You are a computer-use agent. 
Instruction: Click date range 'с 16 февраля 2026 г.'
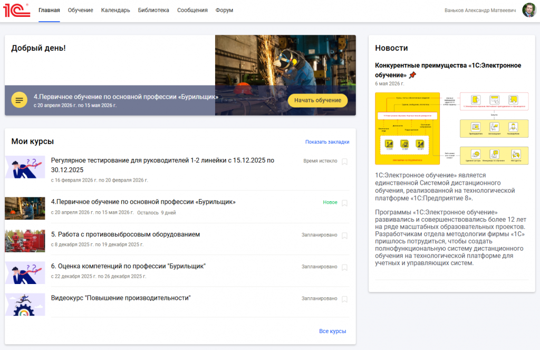pyautogui.click(x=99, y=181)
